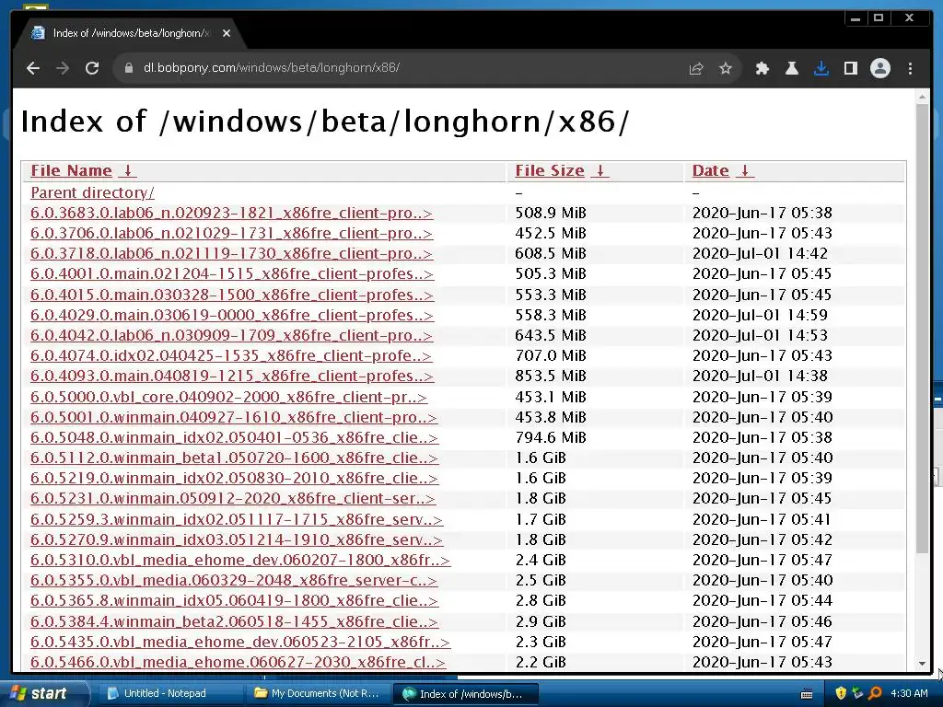The image size is (943, 707).
Task: Sort by File Size column header
Action: [x=550, y=170]
